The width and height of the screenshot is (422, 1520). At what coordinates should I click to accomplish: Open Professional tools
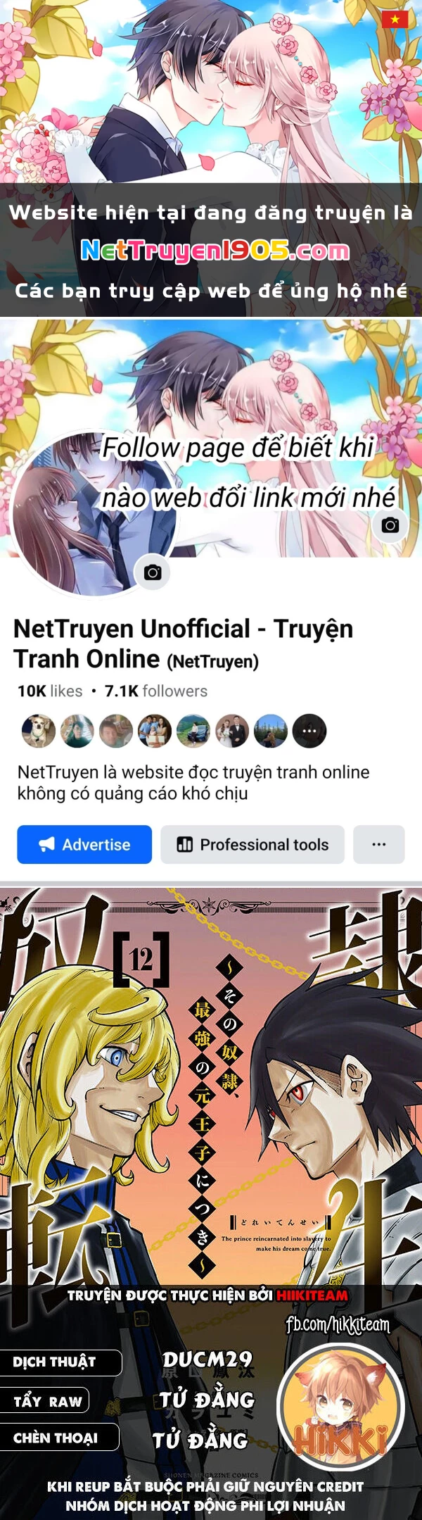click(252, 844)
